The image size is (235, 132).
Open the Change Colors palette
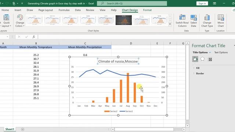pos(20,21)
